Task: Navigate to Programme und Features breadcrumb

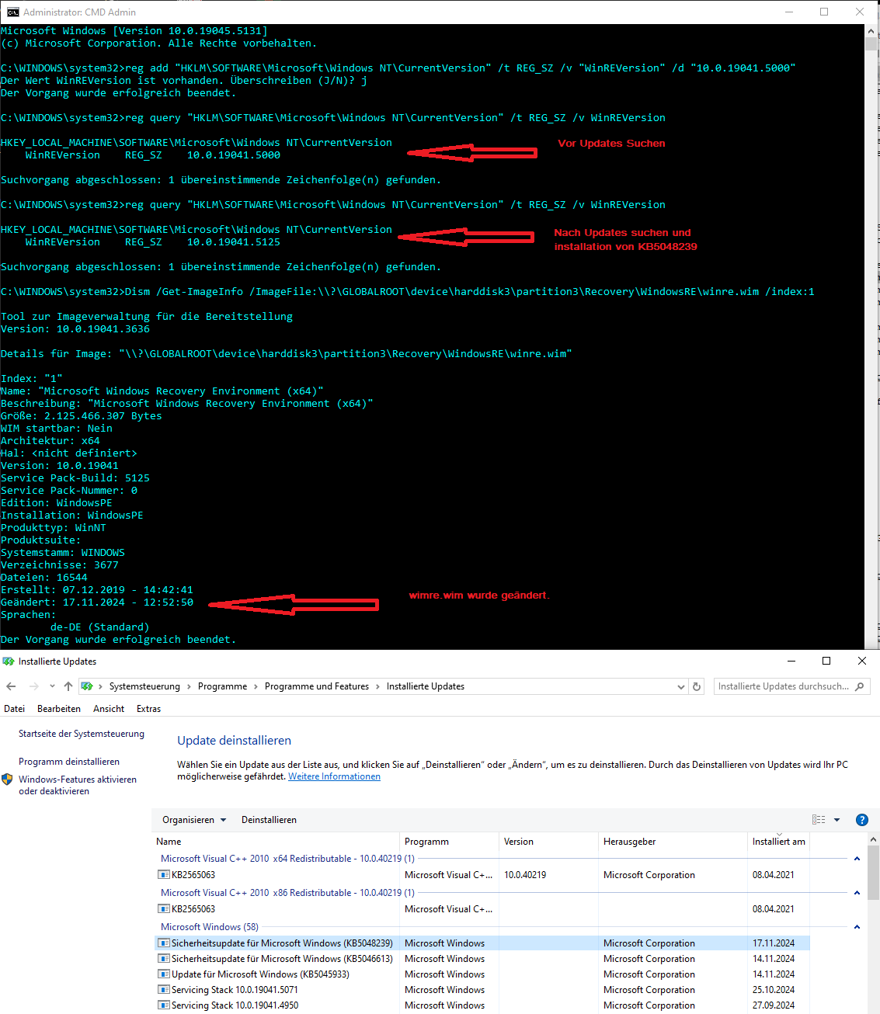Action: click(317, 686)
